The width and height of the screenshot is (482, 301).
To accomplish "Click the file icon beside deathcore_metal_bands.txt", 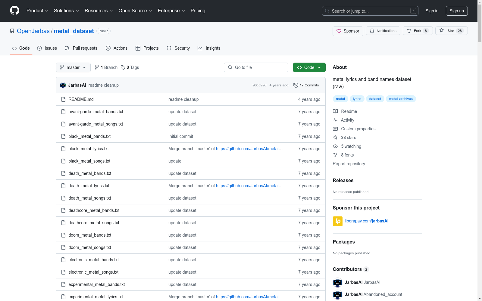I will 63,210.
